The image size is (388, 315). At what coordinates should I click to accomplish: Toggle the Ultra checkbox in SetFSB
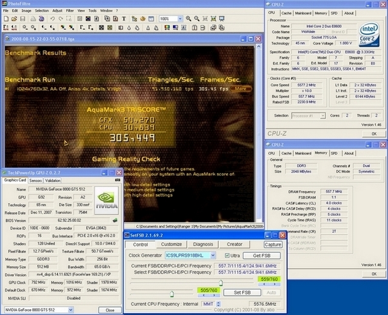[x=227, y=256]
